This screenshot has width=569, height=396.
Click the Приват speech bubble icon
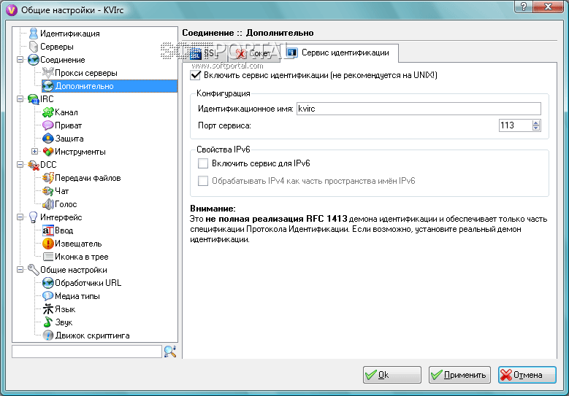click(x=48, y=125)
